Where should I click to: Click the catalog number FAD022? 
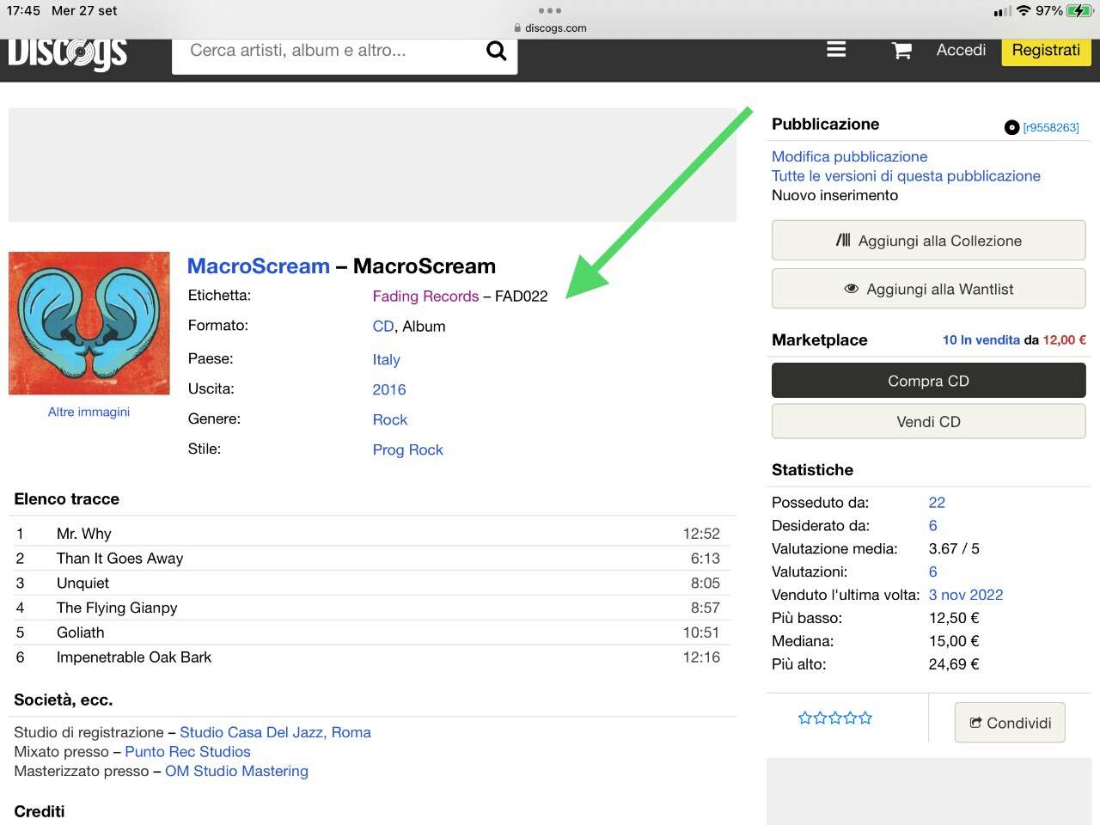pyautogui.click(x=521, y=296)
